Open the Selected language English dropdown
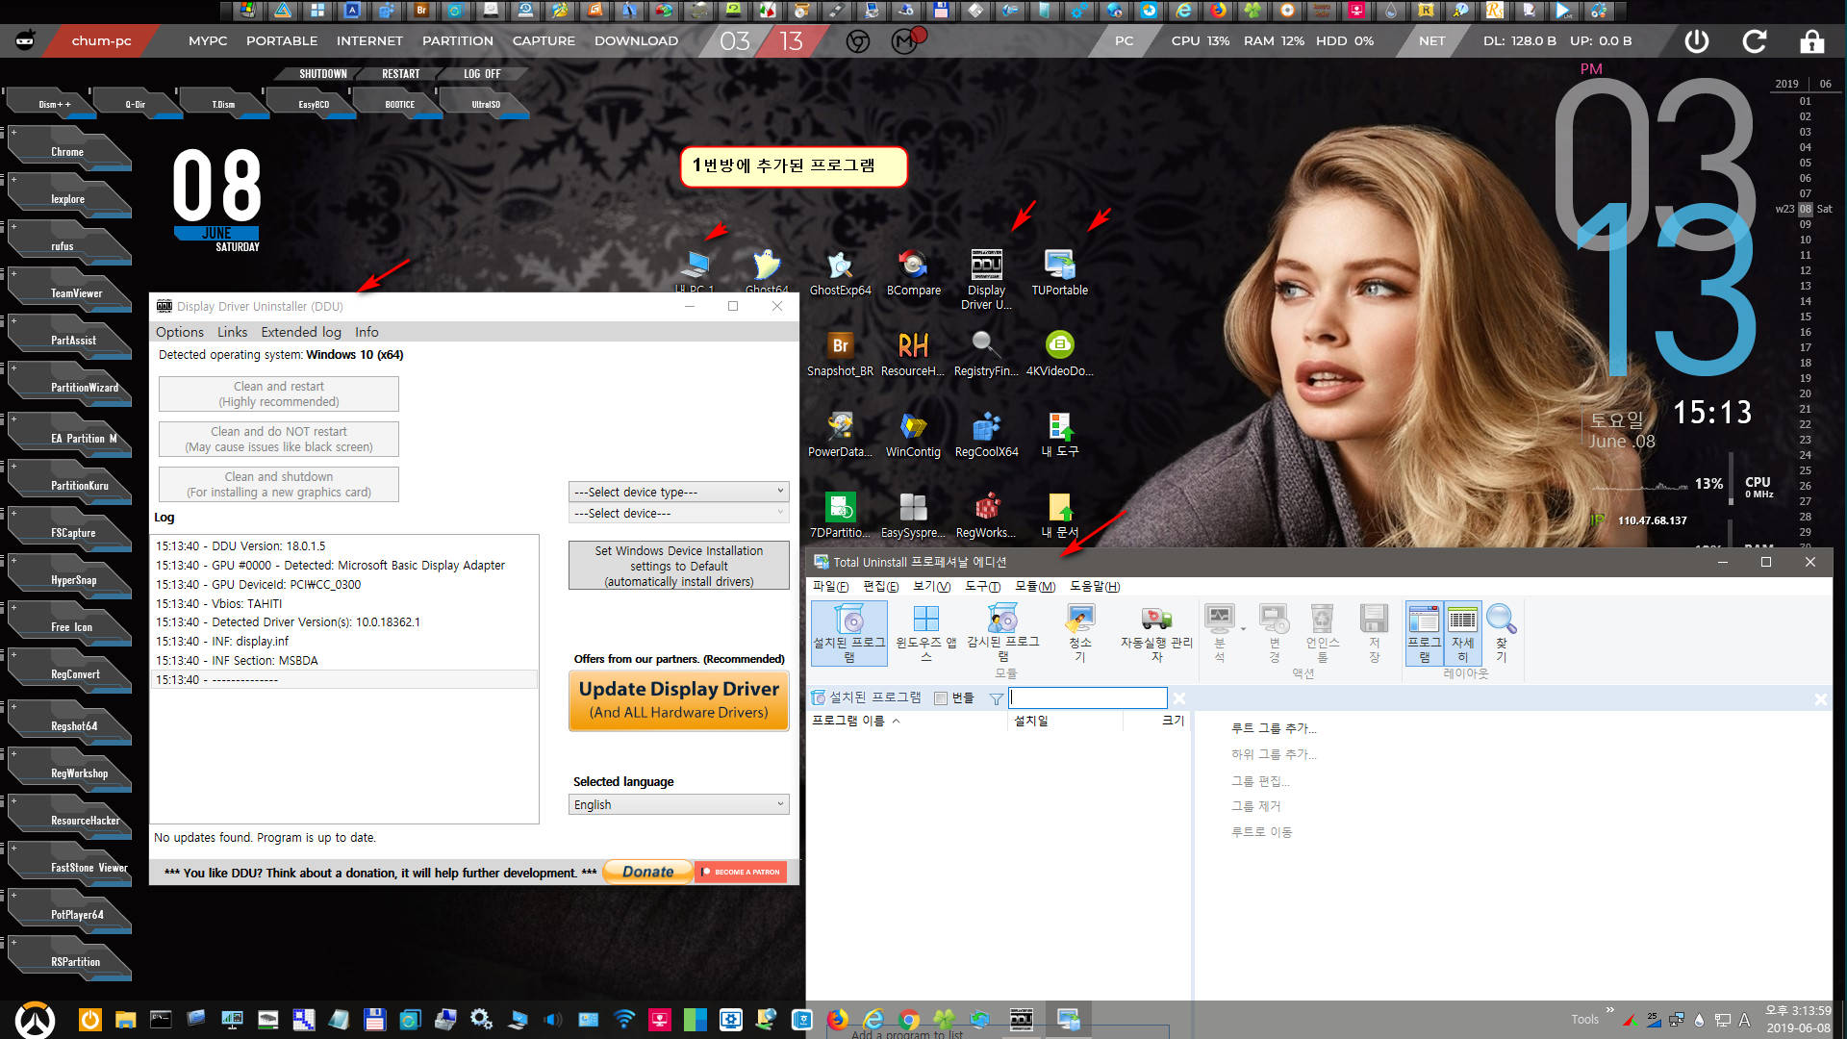1847x1039 pixels. click(x=678, y=804)
